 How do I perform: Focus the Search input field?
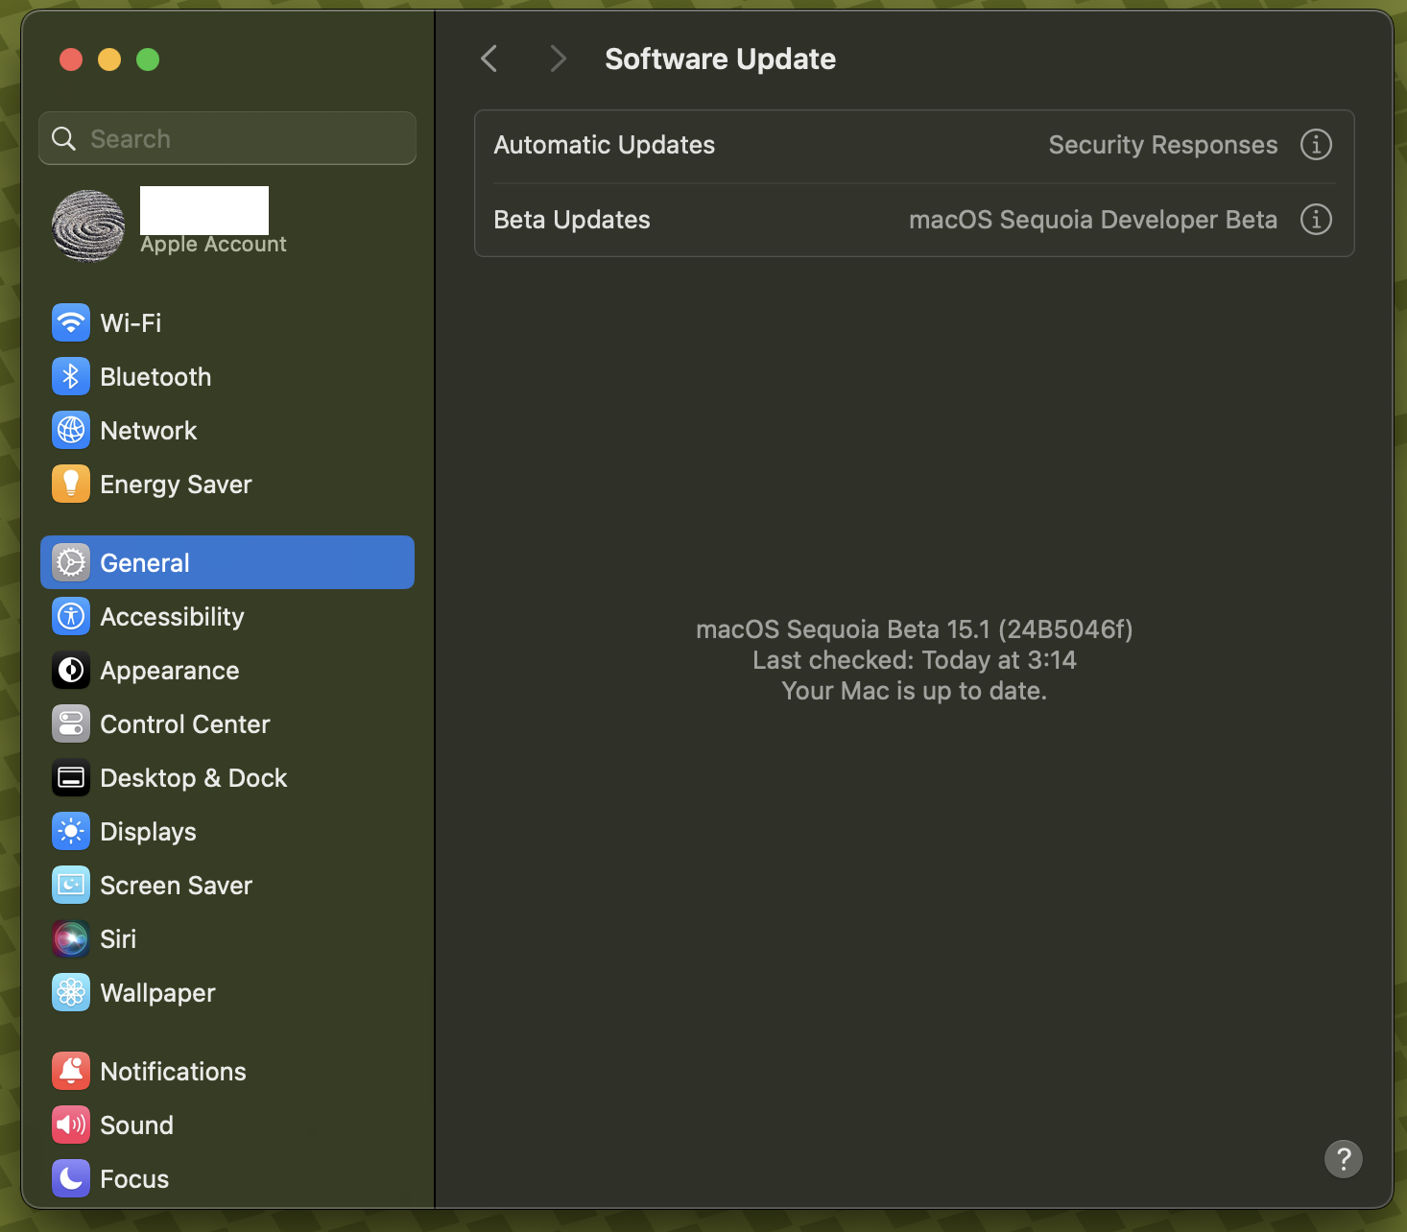[x=227, y=138]
